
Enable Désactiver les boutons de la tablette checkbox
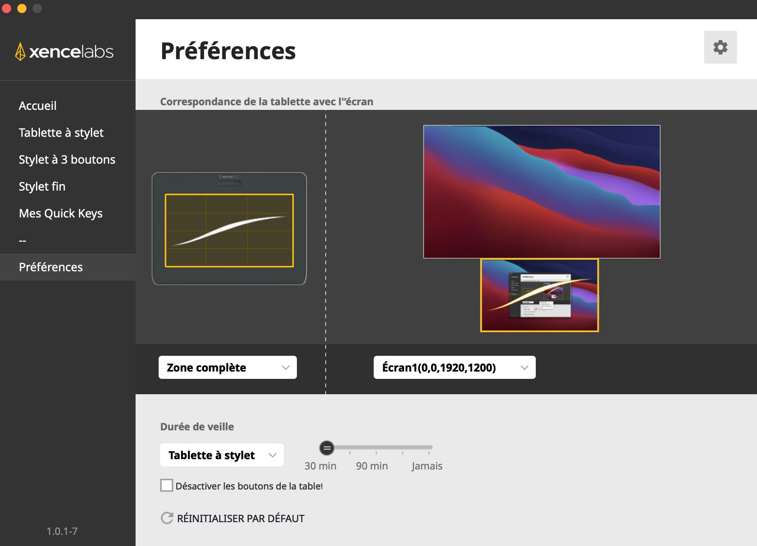pyautogui.click(x=167, y=485)
